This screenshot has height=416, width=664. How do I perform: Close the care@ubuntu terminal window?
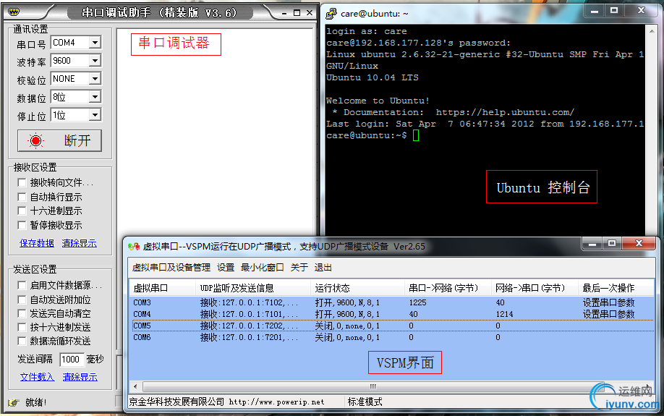point(642,11)
